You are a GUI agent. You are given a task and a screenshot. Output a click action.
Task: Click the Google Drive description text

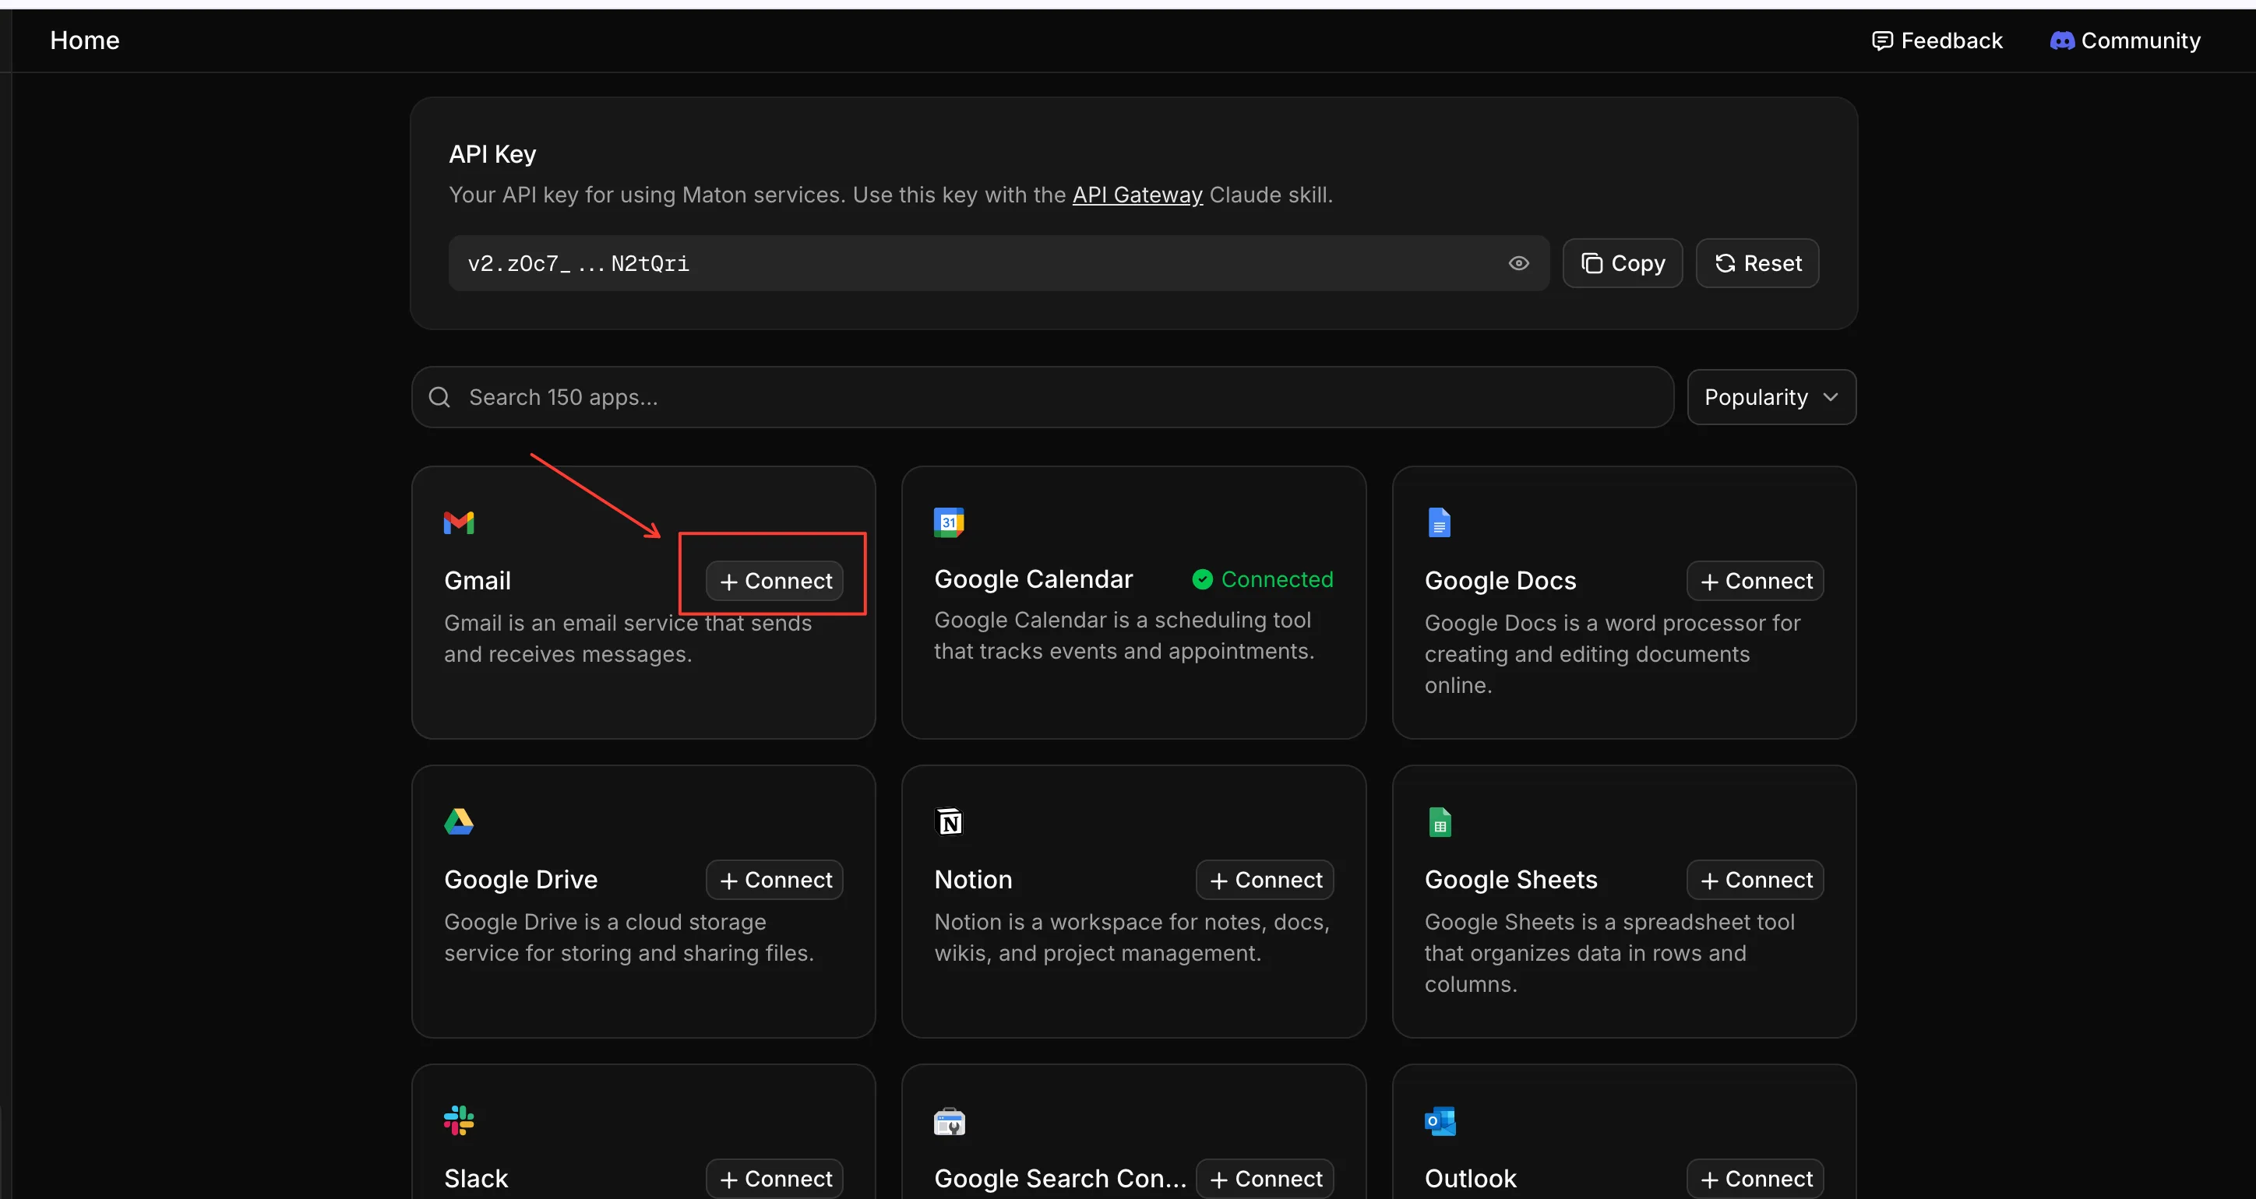tap(629, 937)
